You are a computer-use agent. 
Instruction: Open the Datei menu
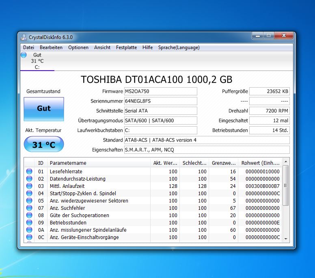coord(28,47)
